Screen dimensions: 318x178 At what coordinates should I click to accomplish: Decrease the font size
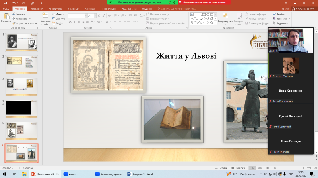coord(103,16)
